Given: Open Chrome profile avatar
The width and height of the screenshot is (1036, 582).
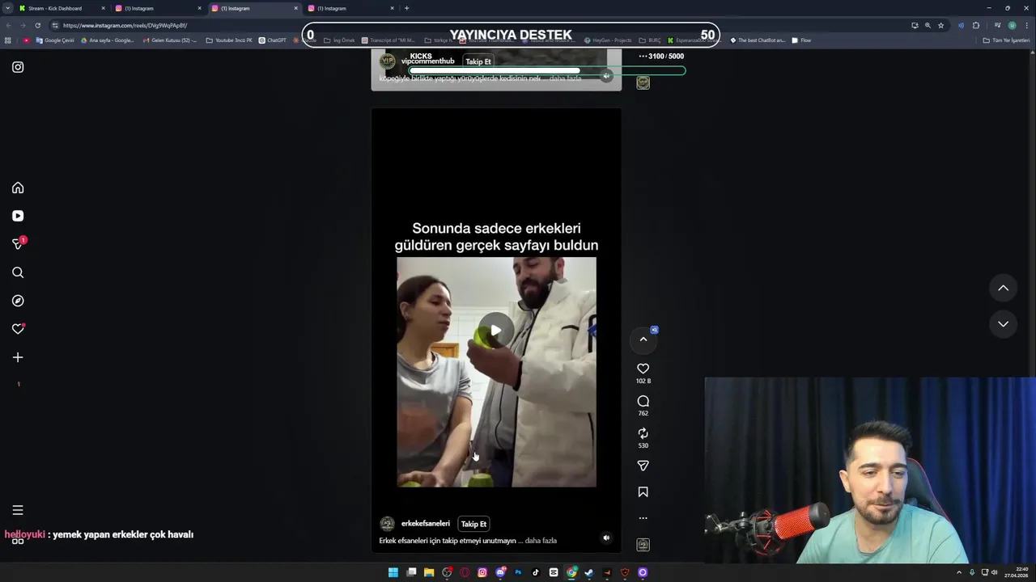Looking at the screenshot, I should coord(1012,25).
